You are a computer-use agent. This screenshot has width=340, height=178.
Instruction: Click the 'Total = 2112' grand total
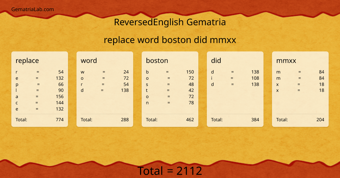170,171
